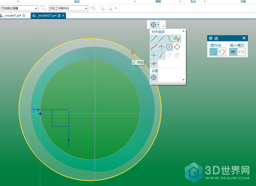This screenshot has height=186, width=256.
Task: Click the 设置 section header
Action: pos(155,71)
